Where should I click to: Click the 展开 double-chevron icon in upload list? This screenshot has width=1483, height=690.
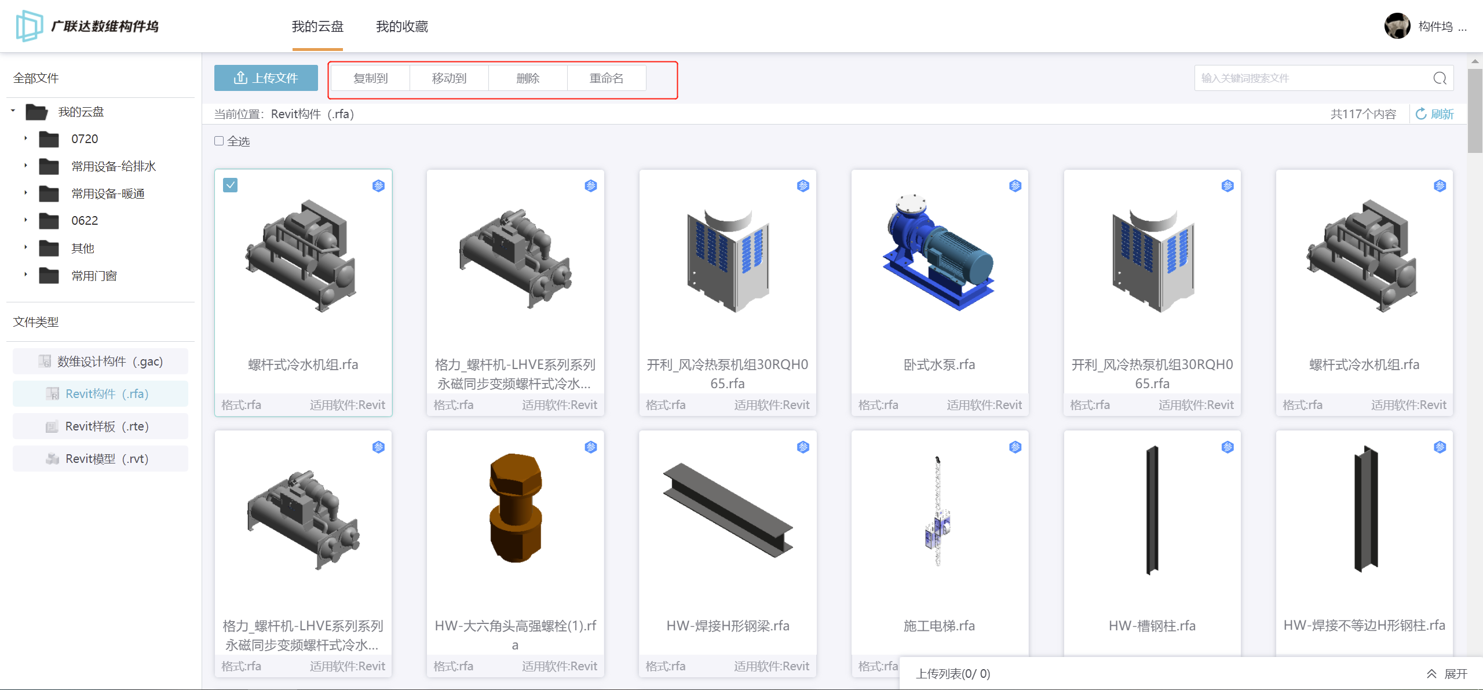[x=1431, y=674]
